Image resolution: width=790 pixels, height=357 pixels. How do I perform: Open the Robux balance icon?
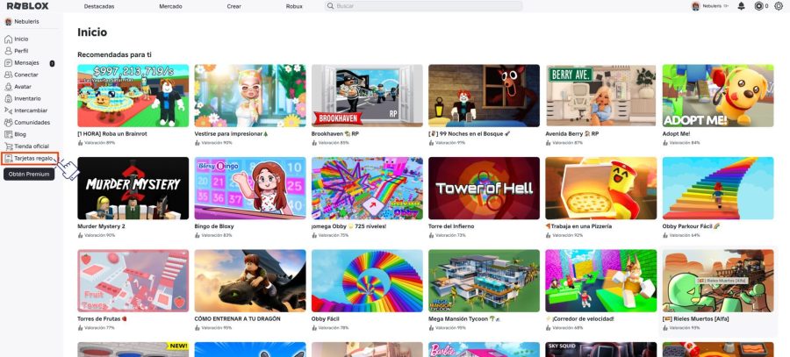pos(758,6)
